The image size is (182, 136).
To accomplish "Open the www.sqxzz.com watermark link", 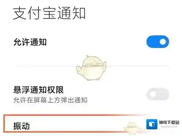I will click(169, 127).
